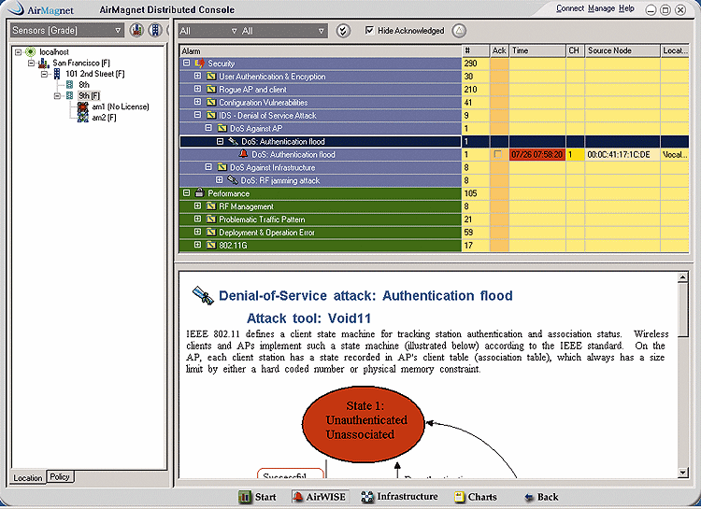This screenshot has width=701, height=509.
Task: Expand the Problematic Traffic Pattern row
Action: (197, 219)
